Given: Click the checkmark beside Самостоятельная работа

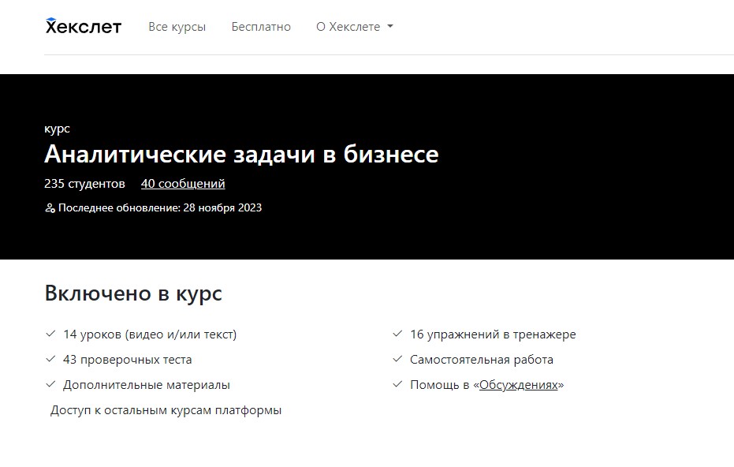Looking at the screenshot, I should 397,359.
